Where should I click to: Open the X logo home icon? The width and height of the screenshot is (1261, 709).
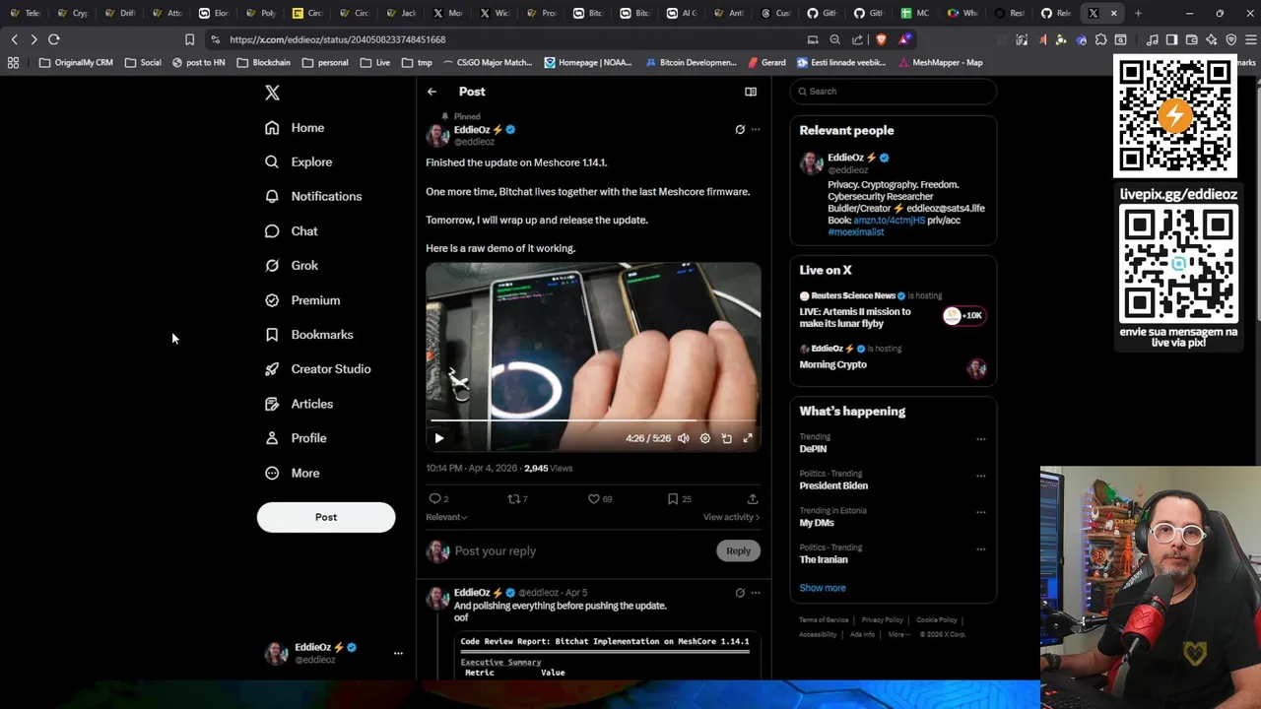272,93
